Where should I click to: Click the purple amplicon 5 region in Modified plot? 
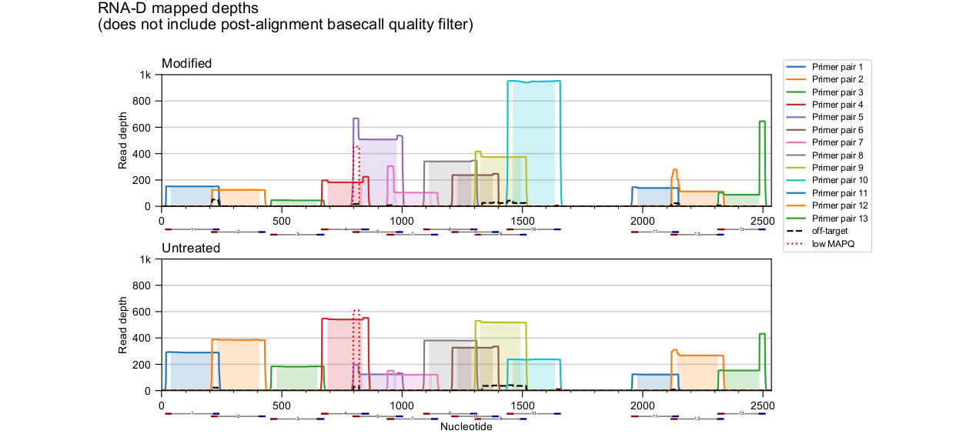(x=377, y=173)
